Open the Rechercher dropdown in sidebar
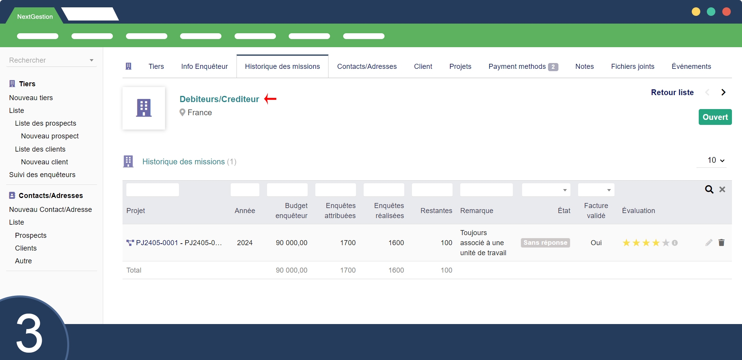 (x=51, y=60)
